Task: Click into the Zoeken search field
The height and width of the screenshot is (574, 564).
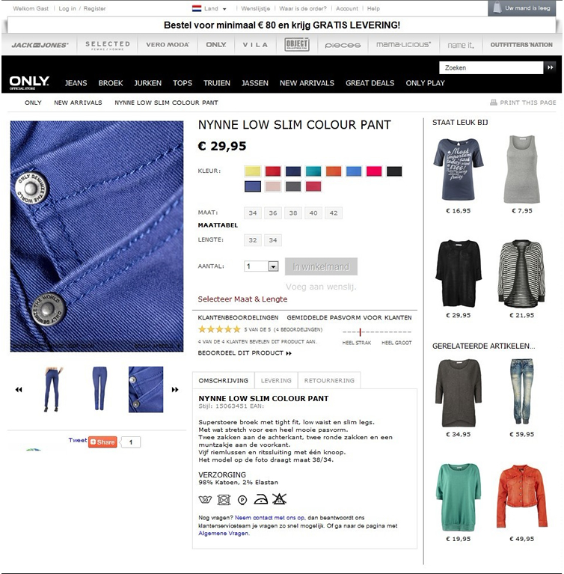Action: point(491,67)
